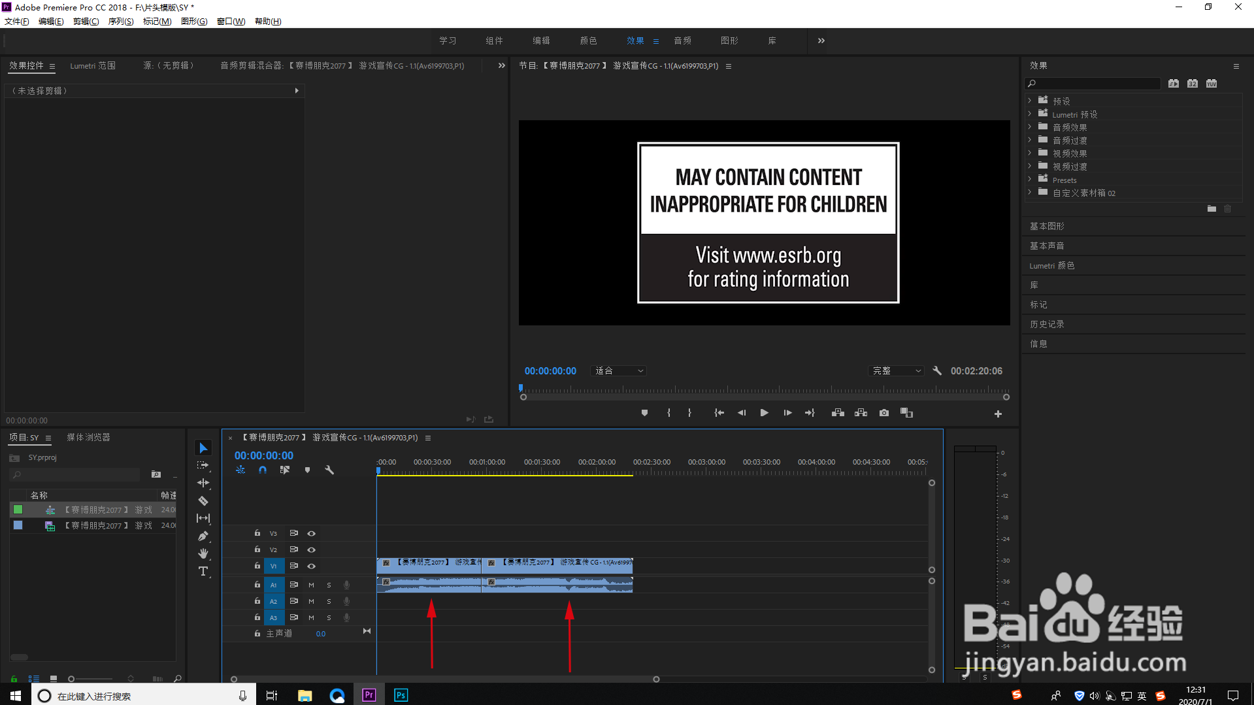Step forward one frame in Program monitor

tap(787, 413)
